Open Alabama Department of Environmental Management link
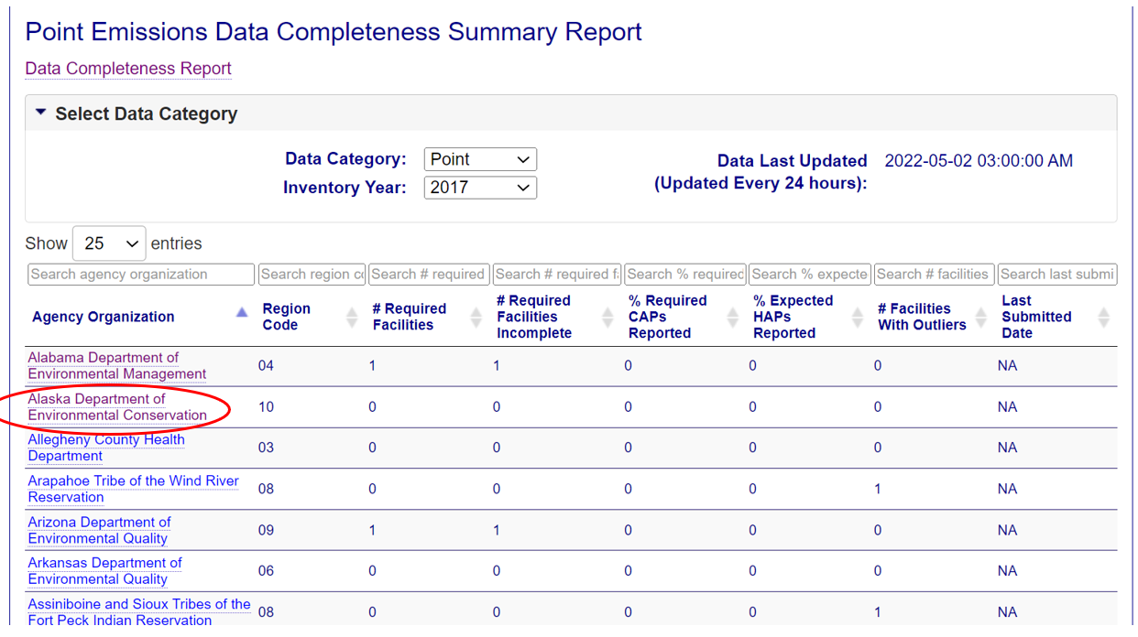This screenshot has width=1138, height=637. point(117,366)
